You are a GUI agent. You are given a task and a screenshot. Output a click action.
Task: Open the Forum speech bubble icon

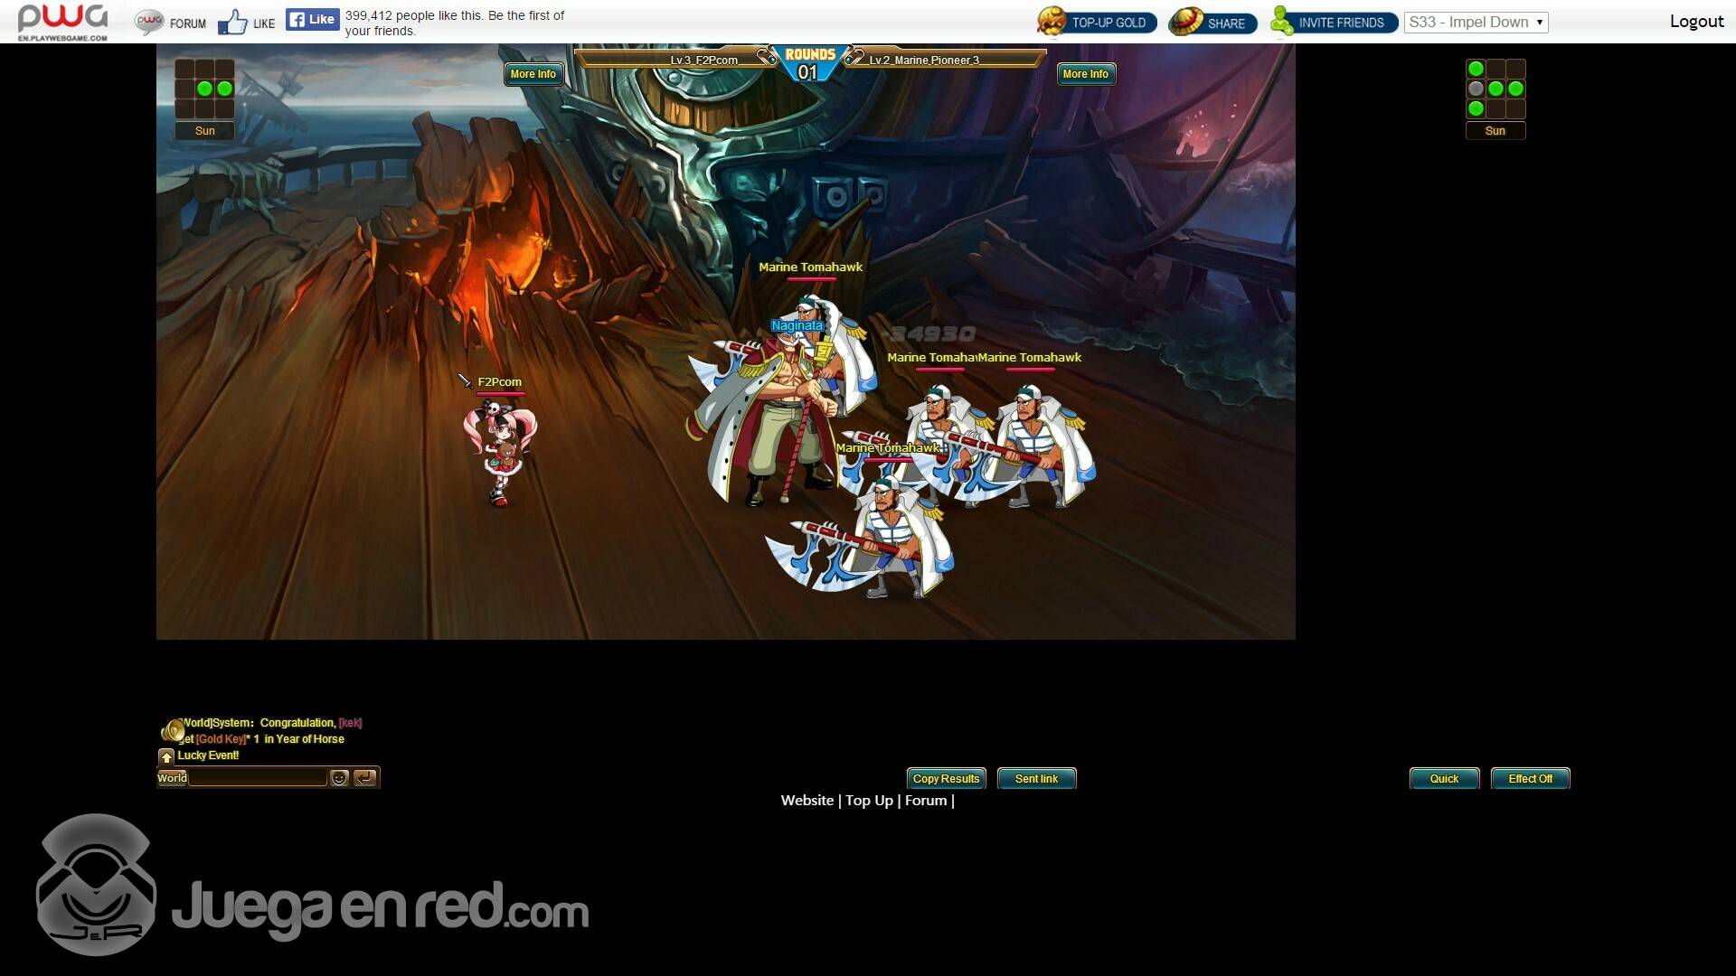[148, 23]
